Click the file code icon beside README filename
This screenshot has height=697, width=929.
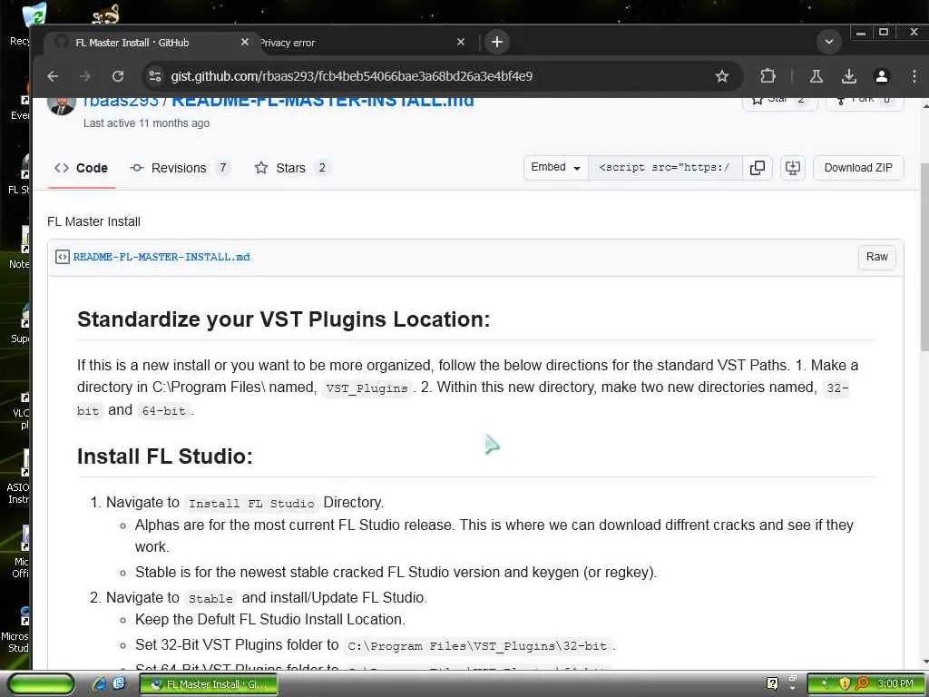click(x=63, y=257)
